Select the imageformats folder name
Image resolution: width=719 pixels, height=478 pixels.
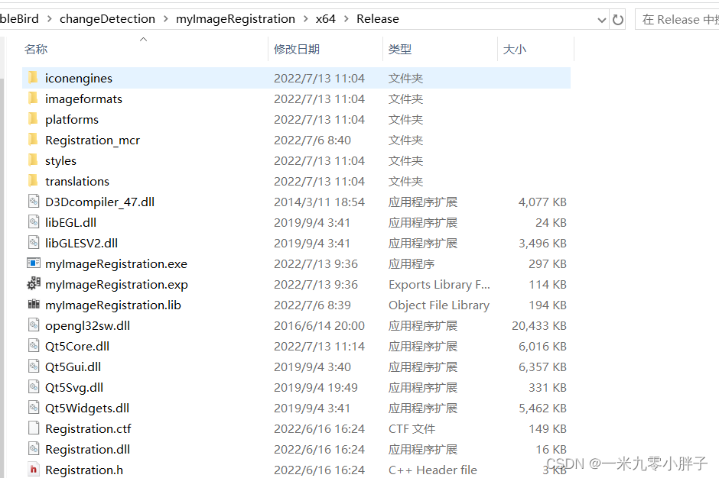tap(83, 99)
